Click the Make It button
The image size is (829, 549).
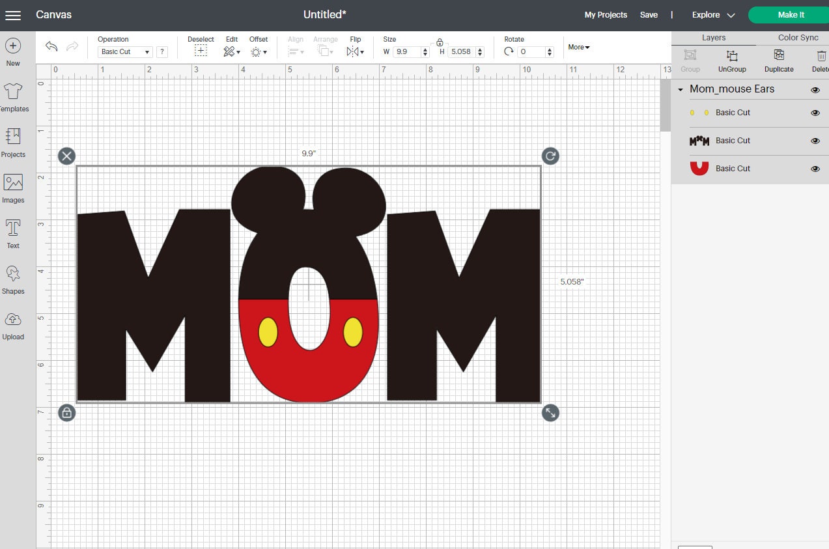[x=791, y=14]
